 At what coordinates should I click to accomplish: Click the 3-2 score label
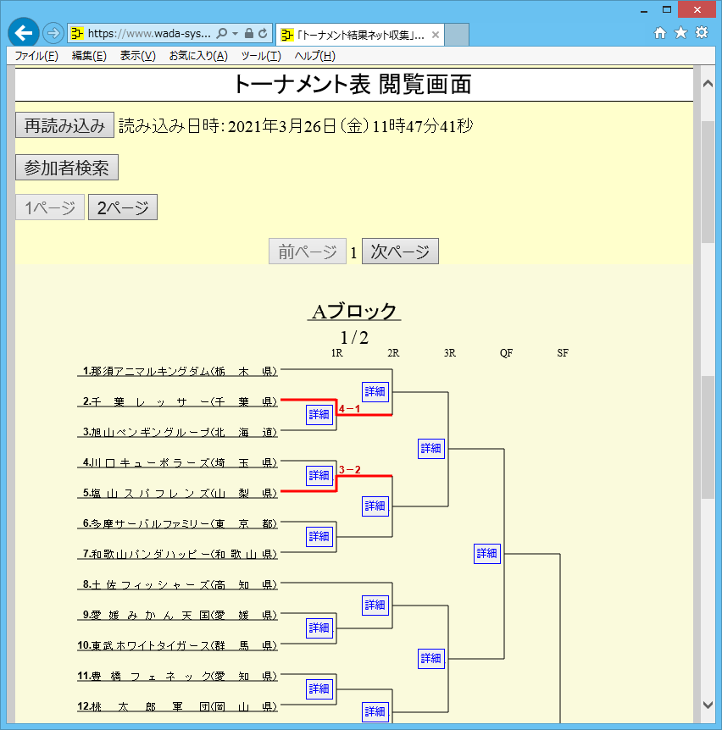pos(349,470)
